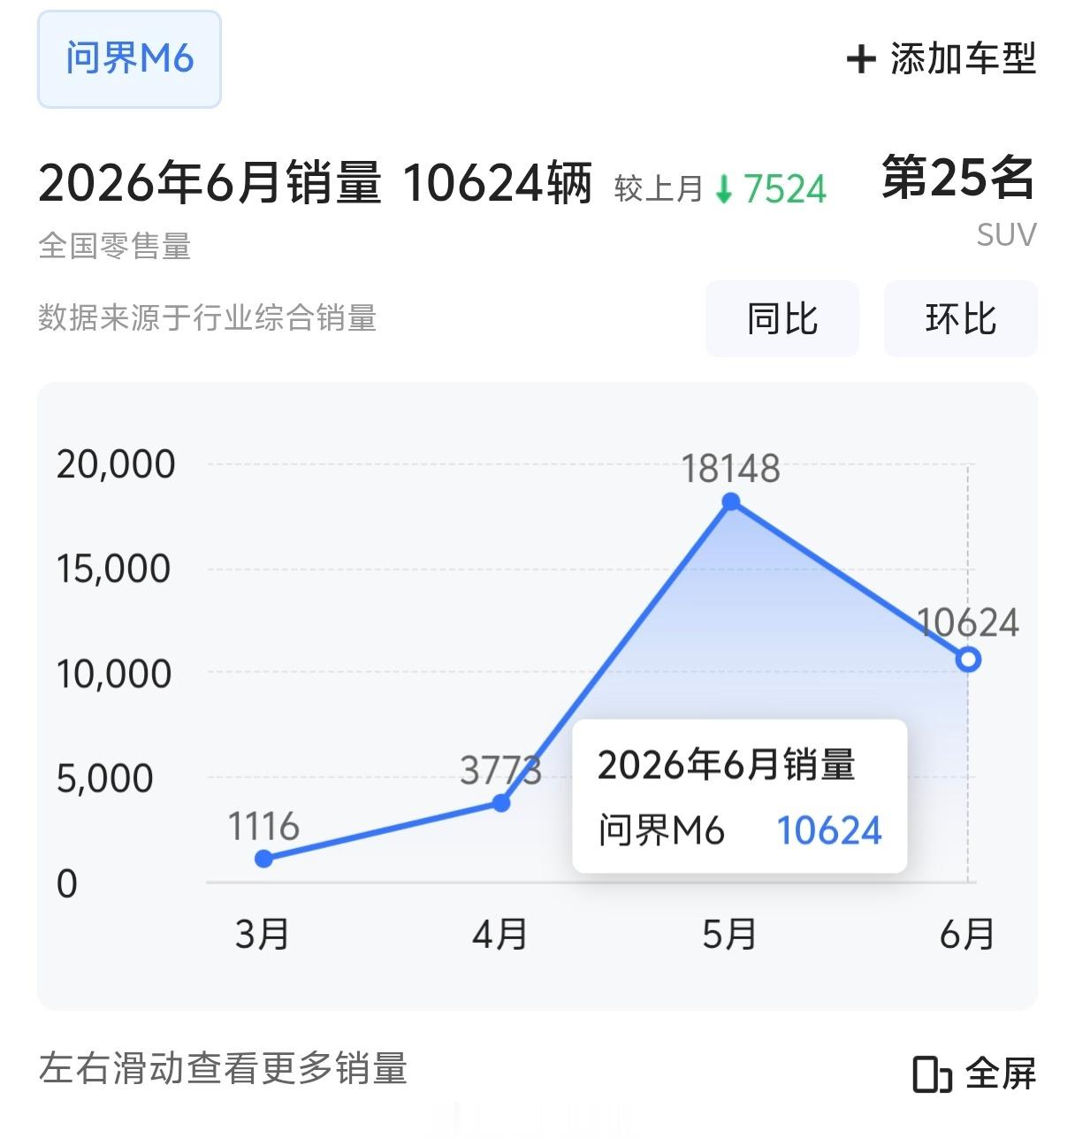The width and height of the screenshot is (1075, 1146).
Task: Tap the SUV category label
Action: (1006, 235)
